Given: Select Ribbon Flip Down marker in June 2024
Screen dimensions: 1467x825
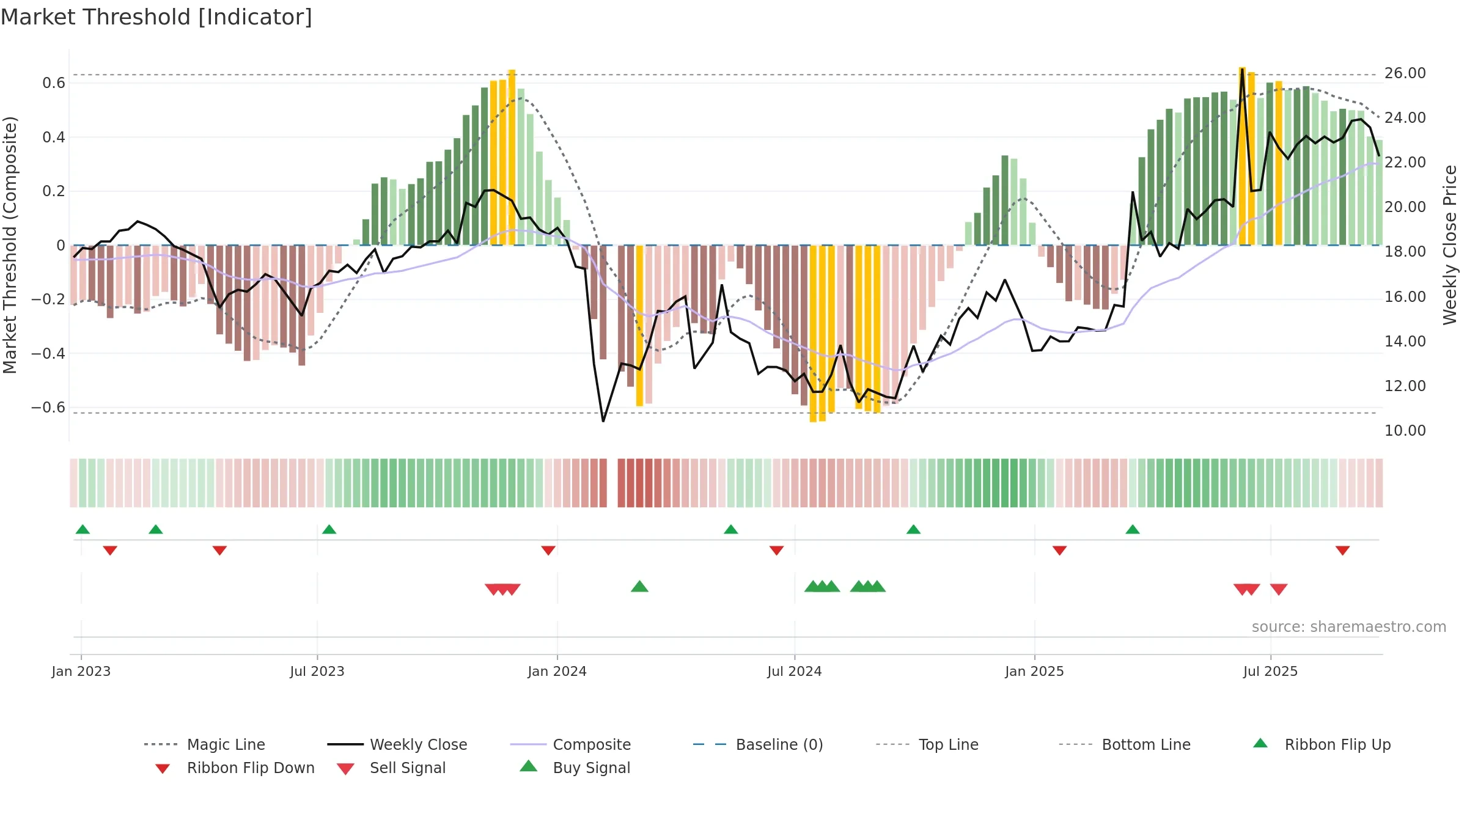Looking at the screenshot, I should (x=776, y=551).
